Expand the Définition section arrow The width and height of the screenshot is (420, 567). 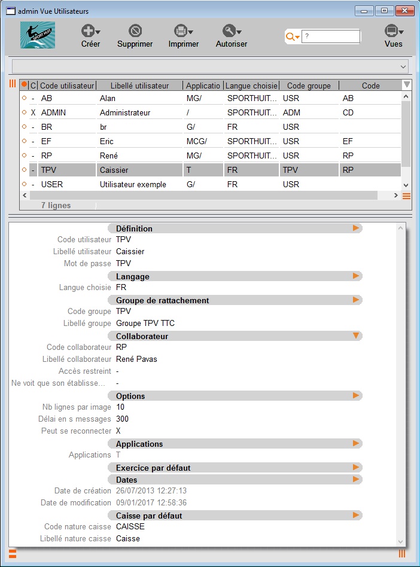point(355,228)
